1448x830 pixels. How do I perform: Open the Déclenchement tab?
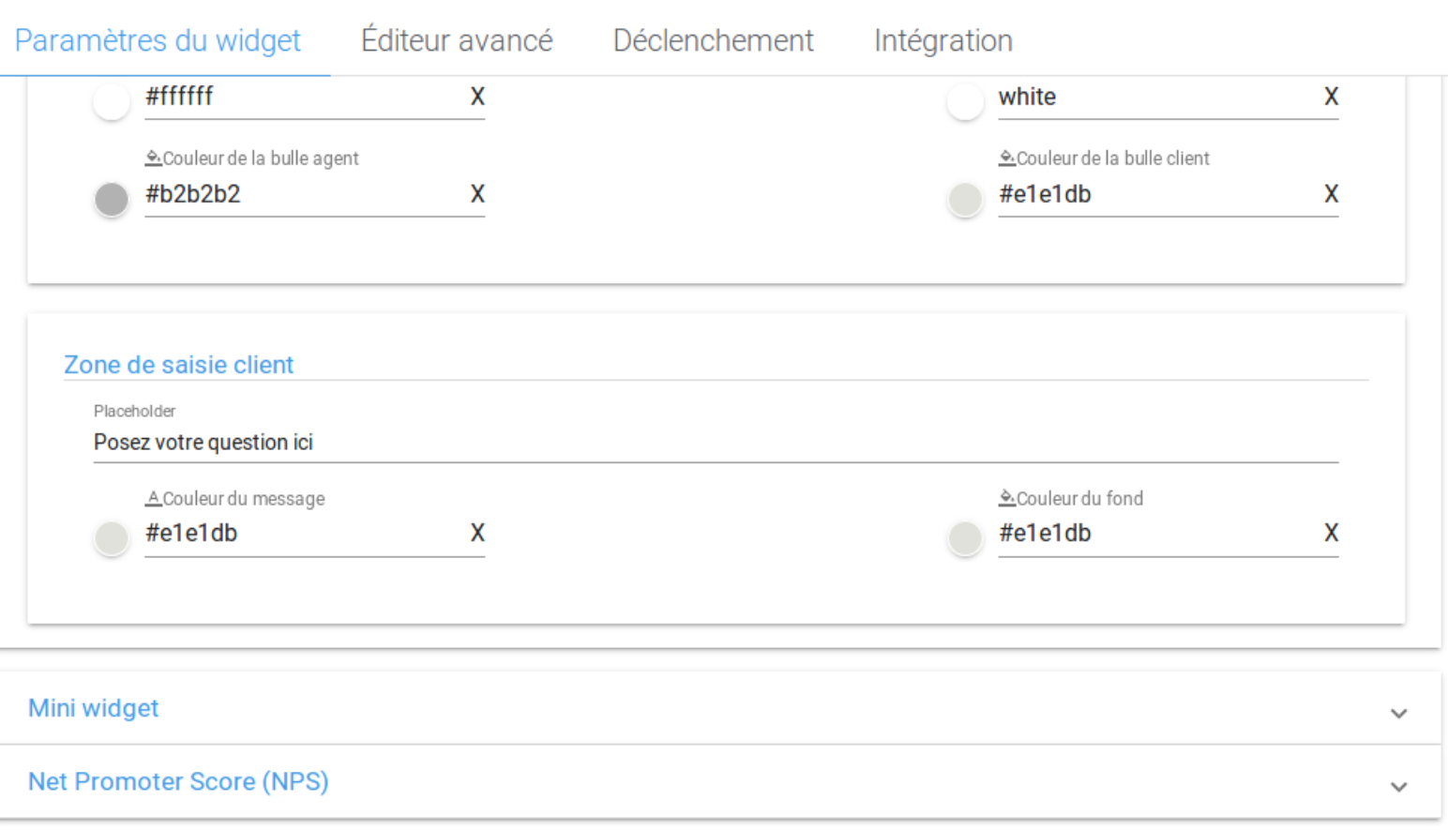(x=713, y=40)
